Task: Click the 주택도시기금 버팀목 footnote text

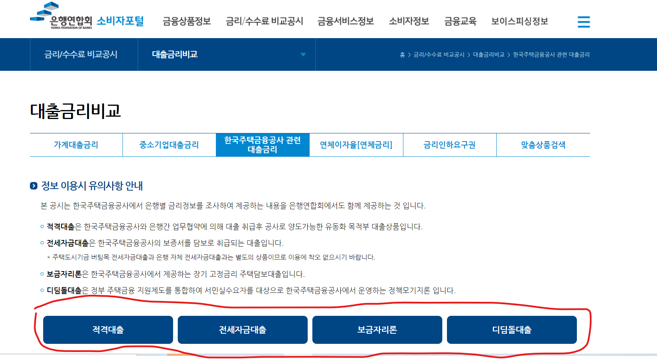Action: click(x=211, y=257)
